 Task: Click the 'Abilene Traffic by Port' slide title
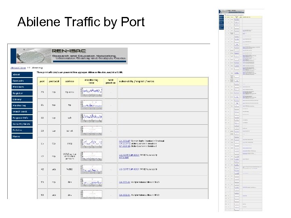tap(81, 22)
